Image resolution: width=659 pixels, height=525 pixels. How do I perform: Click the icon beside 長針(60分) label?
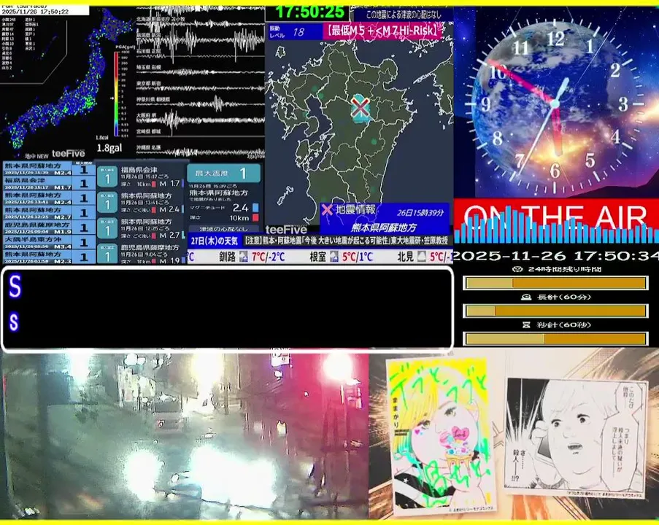(x=525, y=297)
